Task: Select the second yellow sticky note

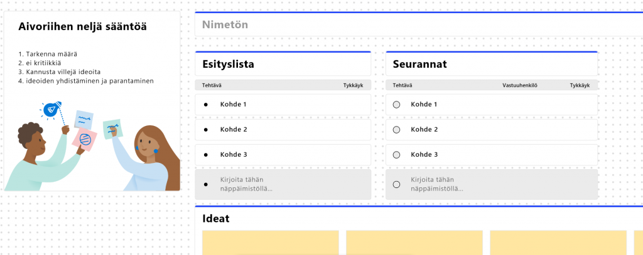Action: coord(414,243)
